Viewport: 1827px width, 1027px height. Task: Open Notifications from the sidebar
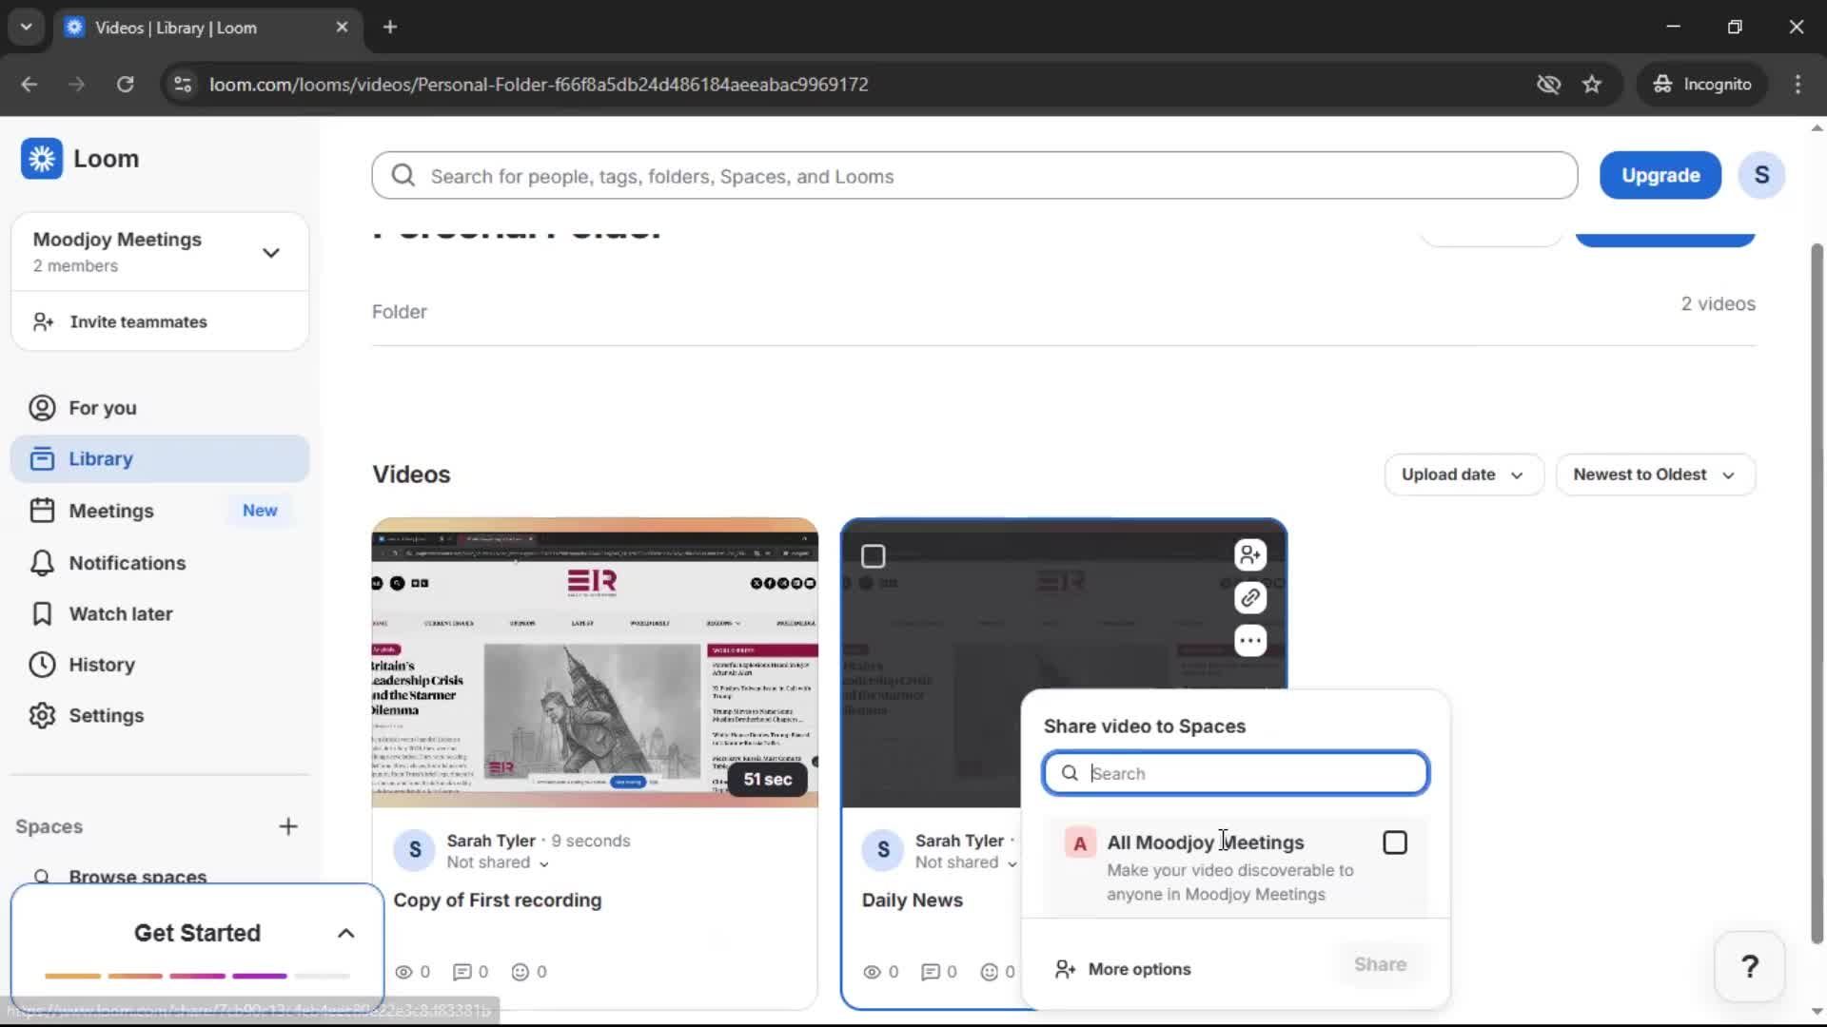[127, 562]
